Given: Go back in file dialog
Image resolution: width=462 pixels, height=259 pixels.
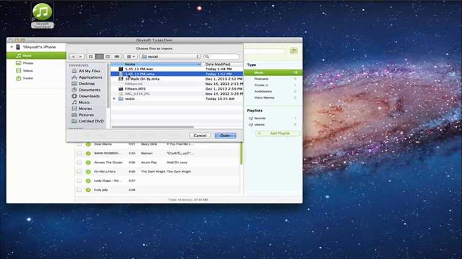Looking at the screenshot, I should (x=73, y=57).
